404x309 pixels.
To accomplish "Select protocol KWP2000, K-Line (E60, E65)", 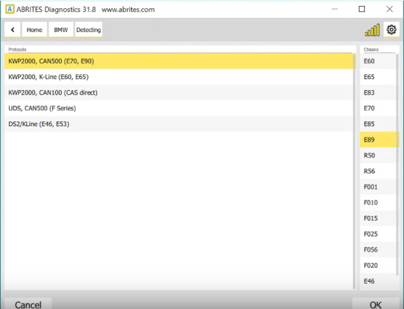I will [178, 77].
